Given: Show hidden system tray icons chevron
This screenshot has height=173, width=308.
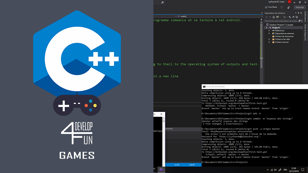Looking at the screenshot, I should coord(267,170).
